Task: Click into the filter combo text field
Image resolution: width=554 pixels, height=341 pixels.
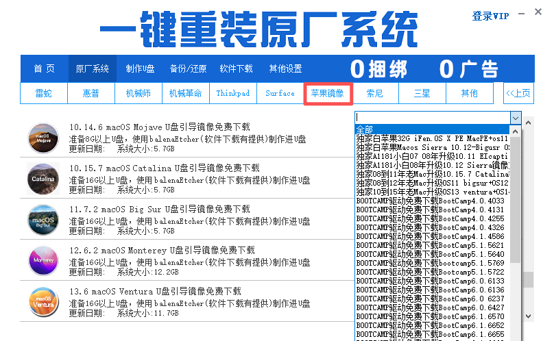Action: 433,118
